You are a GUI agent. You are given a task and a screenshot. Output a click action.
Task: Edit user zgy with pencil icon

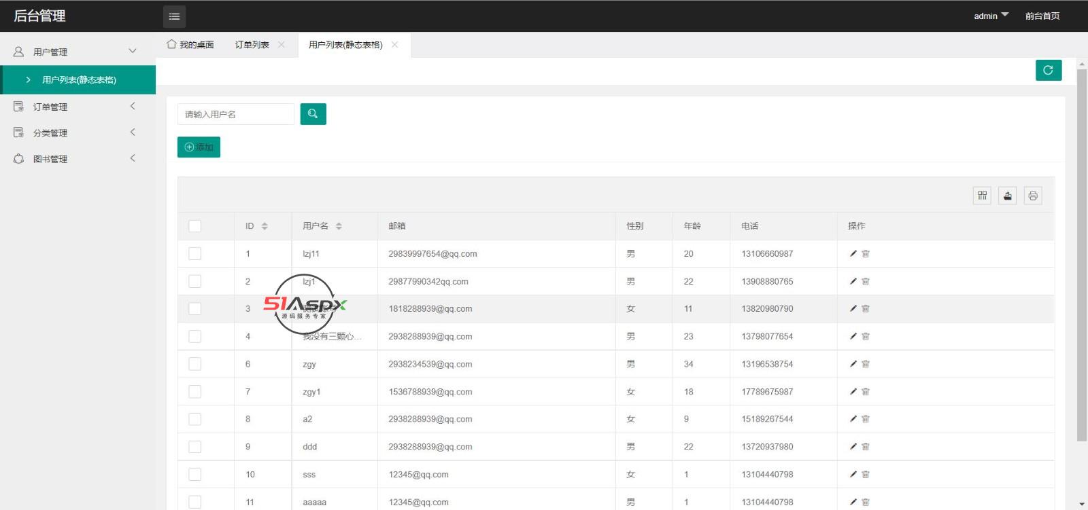click(853, 364)
